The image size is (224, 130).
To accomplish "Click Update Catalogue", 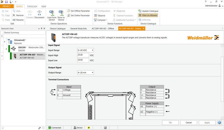I will (x=148, y=11).
